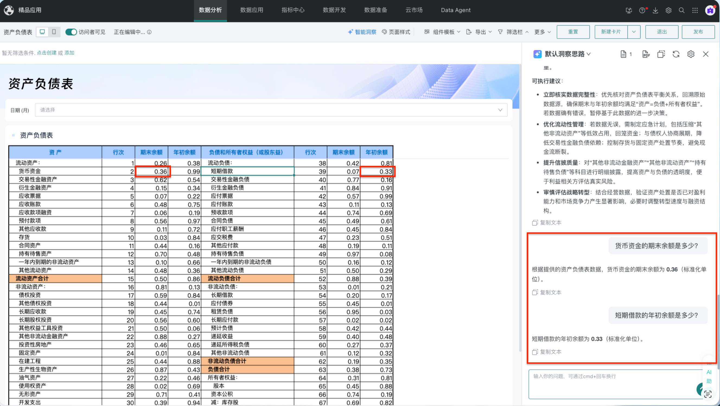Click the 新建卡片 button

611,32
